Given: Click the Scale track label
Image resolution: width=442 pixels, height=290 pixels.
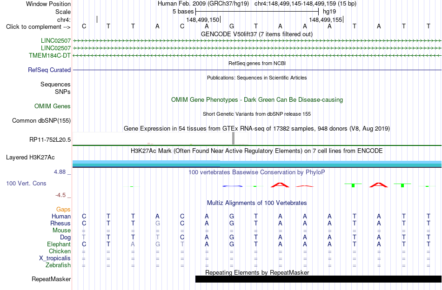Looking at the screenshot, I should 63,12.
